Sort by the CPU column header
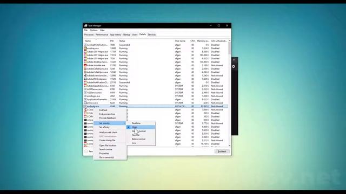The height and width of the screenshot is (194, 346). (x=192, y=41)
